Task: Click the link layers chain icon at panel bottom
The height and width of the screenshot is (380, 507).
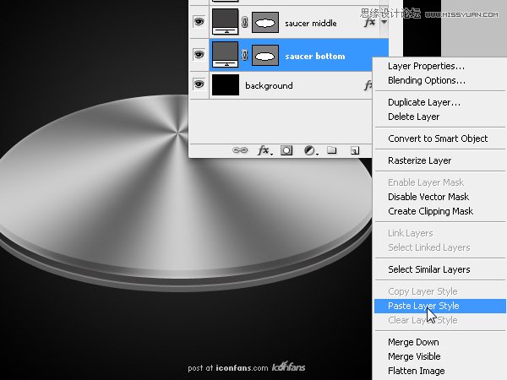Action: pyautogui.click(x=240, y=150)
